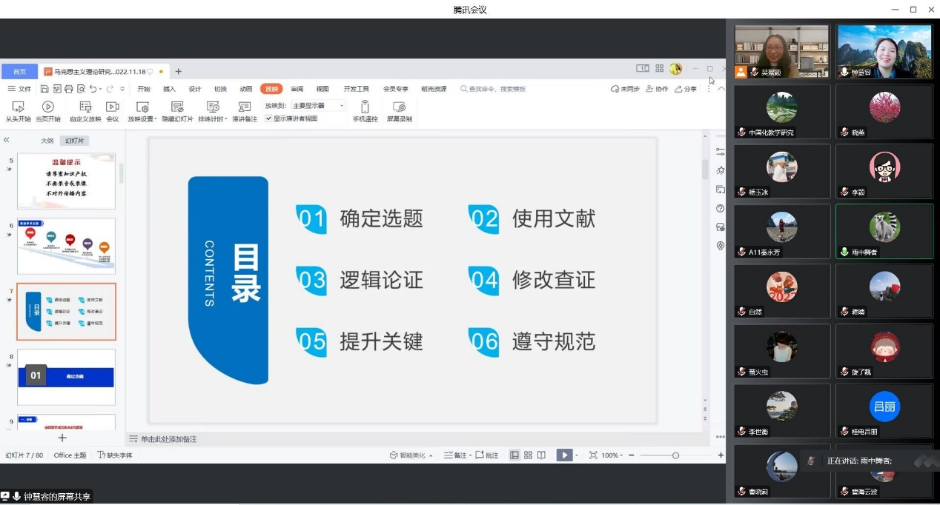Start slideshow from current slide (当页开始)

(x=48, y=107)
